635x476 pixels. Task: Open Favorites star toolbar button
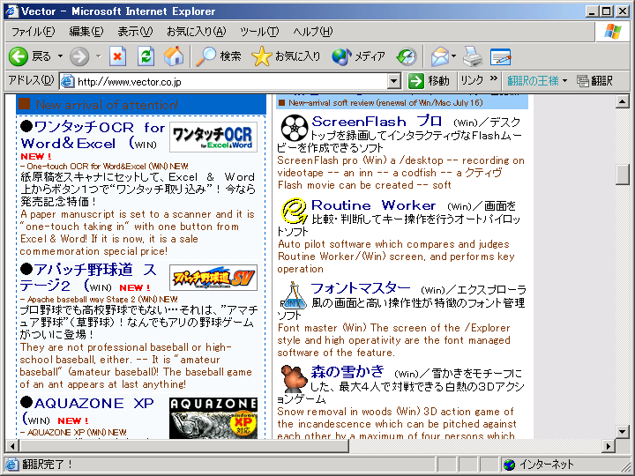point(286,56)
